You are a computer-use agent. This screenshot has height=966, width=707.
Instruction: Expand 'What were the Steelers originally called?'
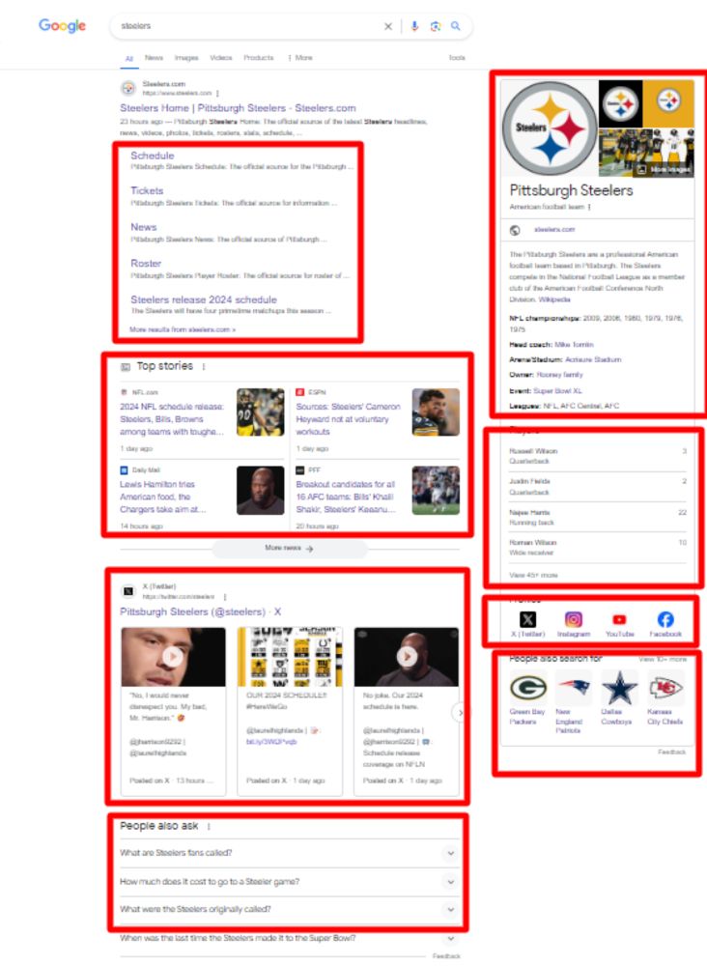[x=290, y=909]
